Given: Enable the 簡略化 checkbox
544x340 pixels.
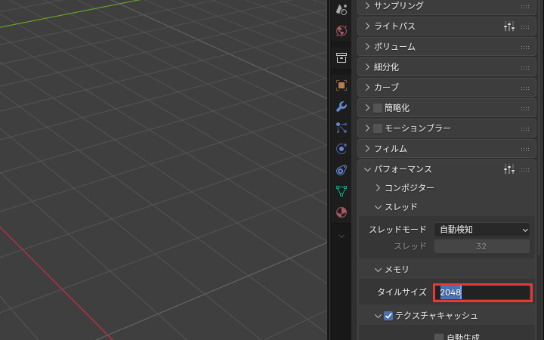Looking at the screenshot, I should pyautogui.click(x=378, y=108).
